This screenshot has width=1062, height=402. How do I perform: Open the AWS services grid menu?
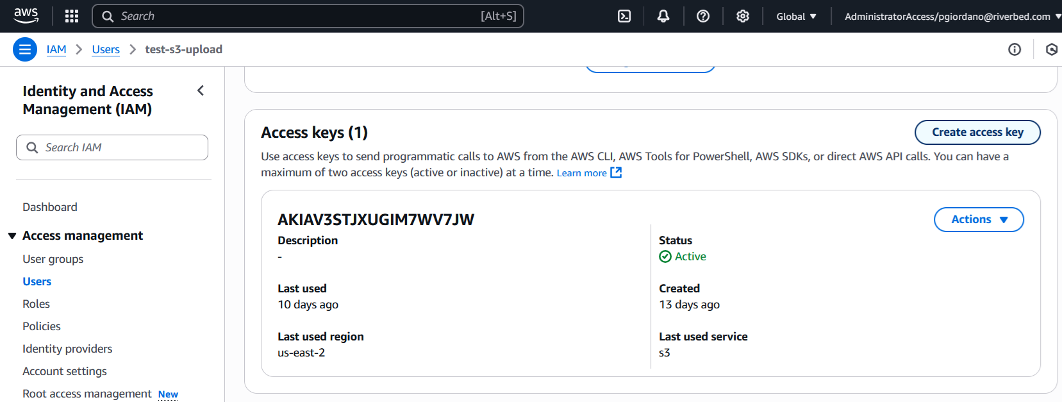click(x=72, y=16)
